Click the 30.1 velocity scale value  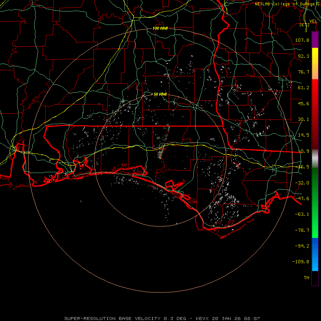click(x=304, y=119)
